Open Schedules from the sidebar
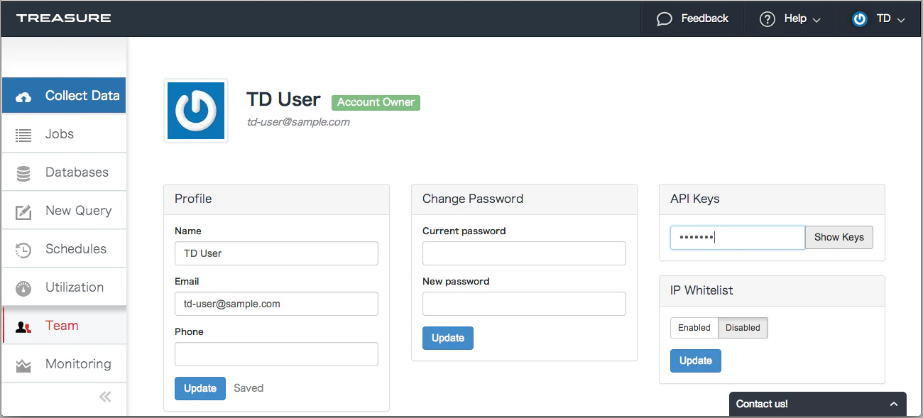Image resolution: width=923 pixels, height=418 pixels. [x=64, y=249]
